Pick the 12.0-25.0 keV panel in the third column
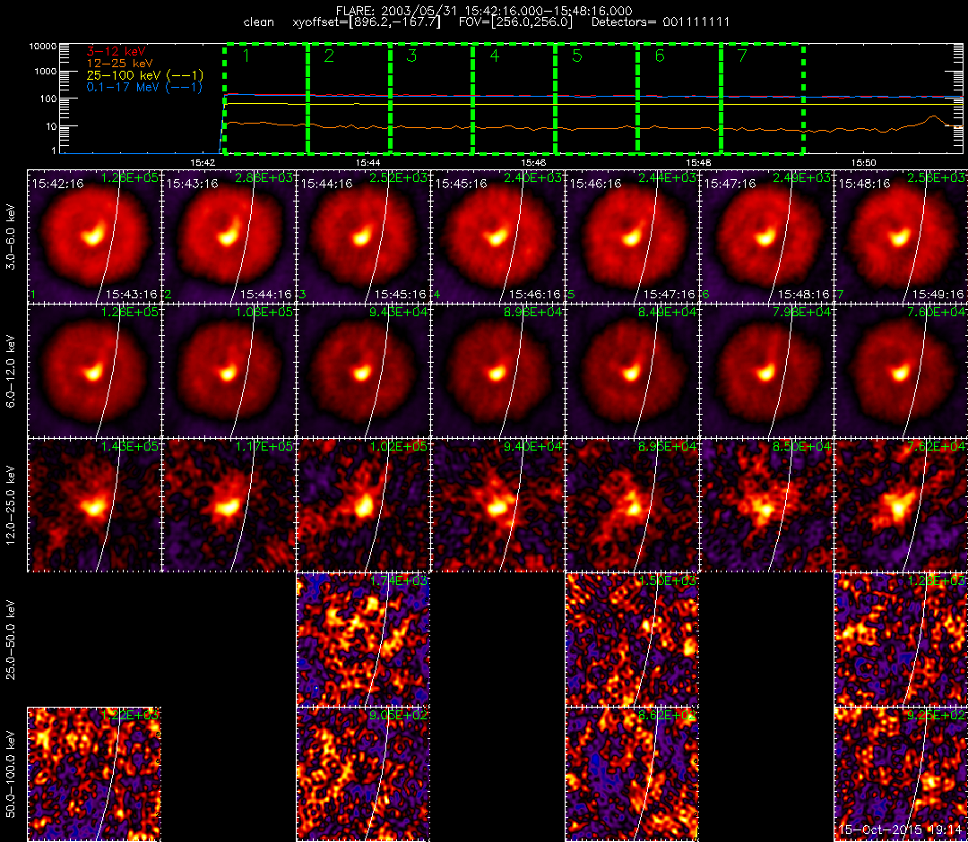Viewport: 968px width, 842px height. click(x=363, y=505)
